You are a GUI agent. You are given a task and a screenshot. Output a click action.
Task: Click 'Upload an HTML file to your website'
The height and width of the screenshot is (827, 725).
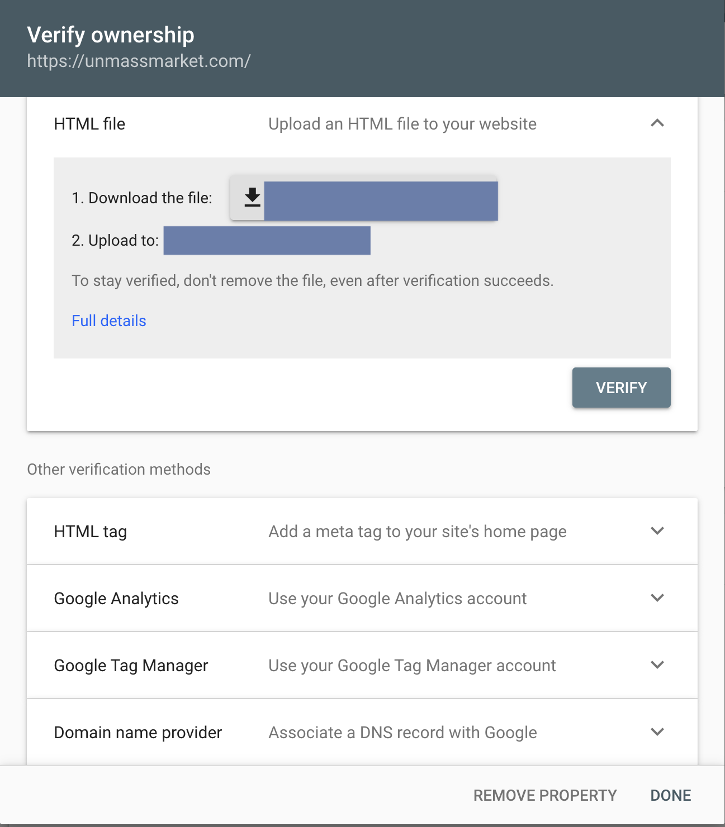coord(402,124)
